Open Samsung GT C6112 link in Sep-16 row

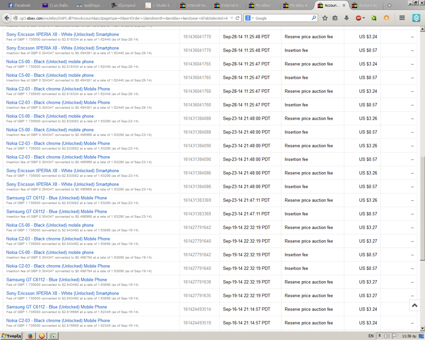(x=57, y=307)
